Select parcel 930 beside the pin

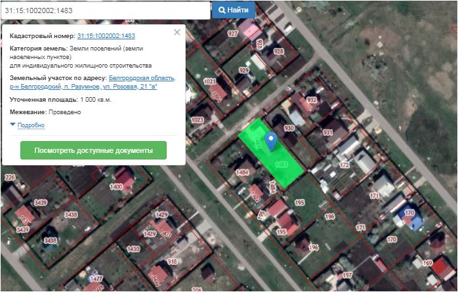coord(289,129)
